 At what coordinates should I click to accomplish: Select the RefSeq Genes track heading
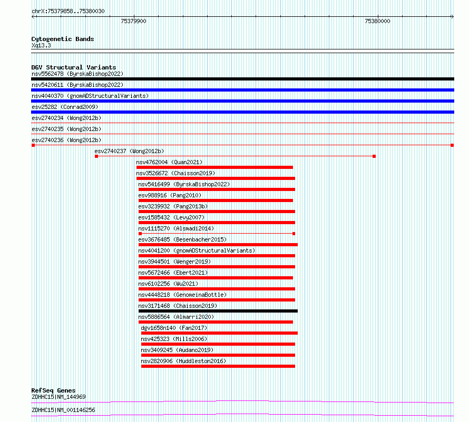(54, 390)
